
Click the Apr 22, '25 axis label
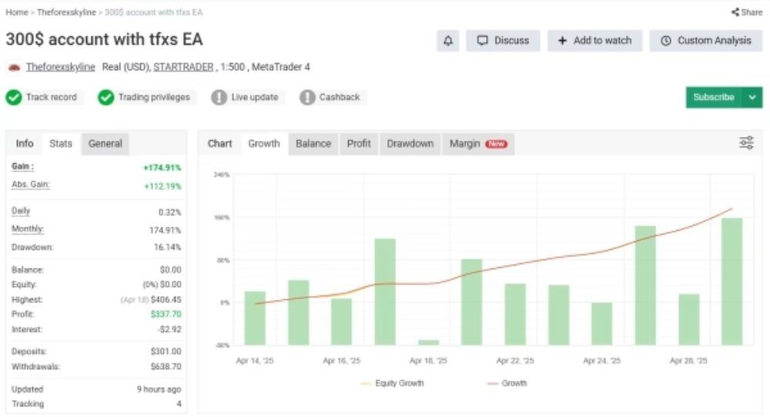[514, 361]
